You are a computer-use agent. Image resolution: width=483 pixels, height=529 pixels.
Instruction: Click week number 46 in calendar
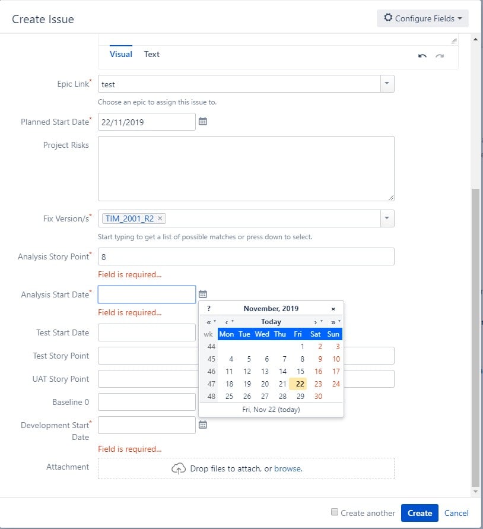tap(211, 372)
